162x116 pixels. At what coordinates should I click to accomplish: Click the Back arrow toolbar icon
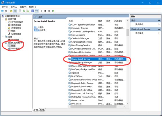pyautogui.click(x=2, y=11)
